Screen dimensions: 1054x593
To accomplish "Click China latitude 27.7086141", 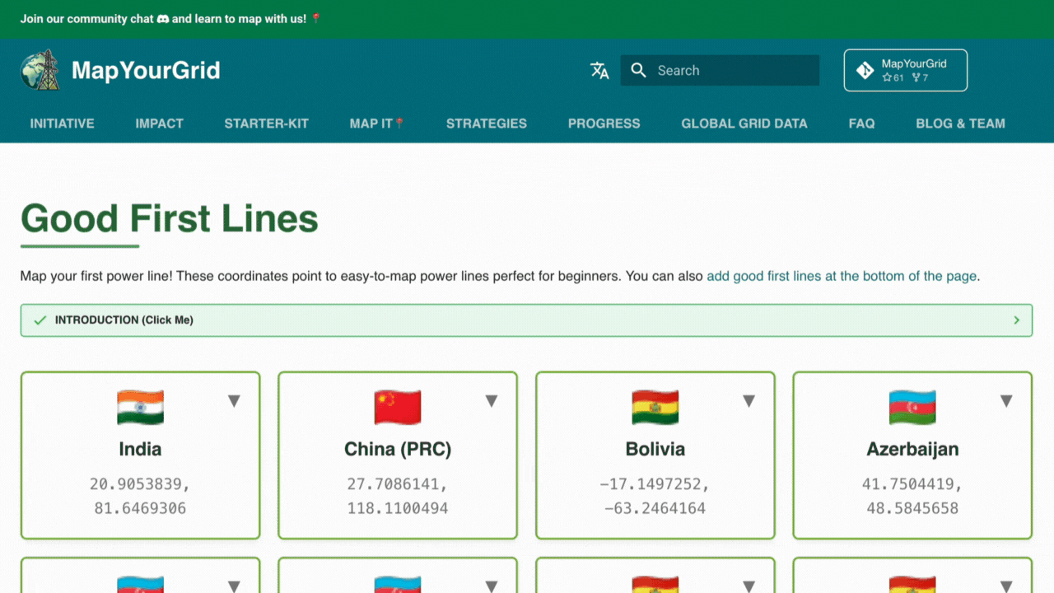I will coord(398,483).
